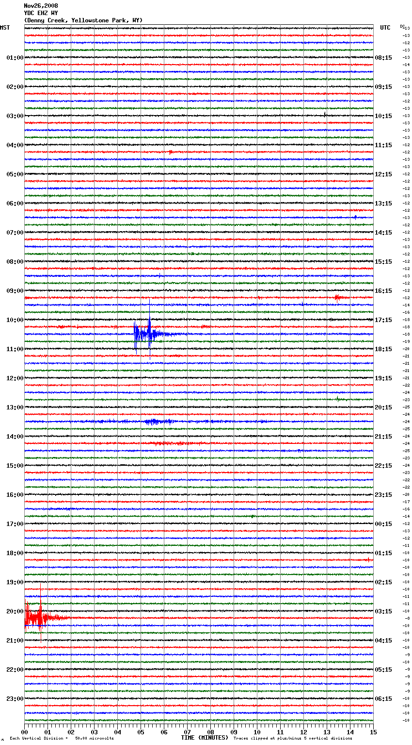
Task: Click minute 00 on the bottom time axis
Action: 25,732
